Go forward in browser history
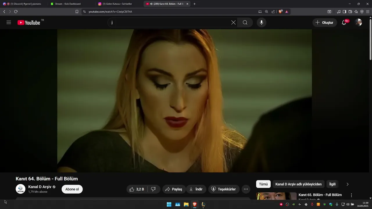 coord(10,12)
